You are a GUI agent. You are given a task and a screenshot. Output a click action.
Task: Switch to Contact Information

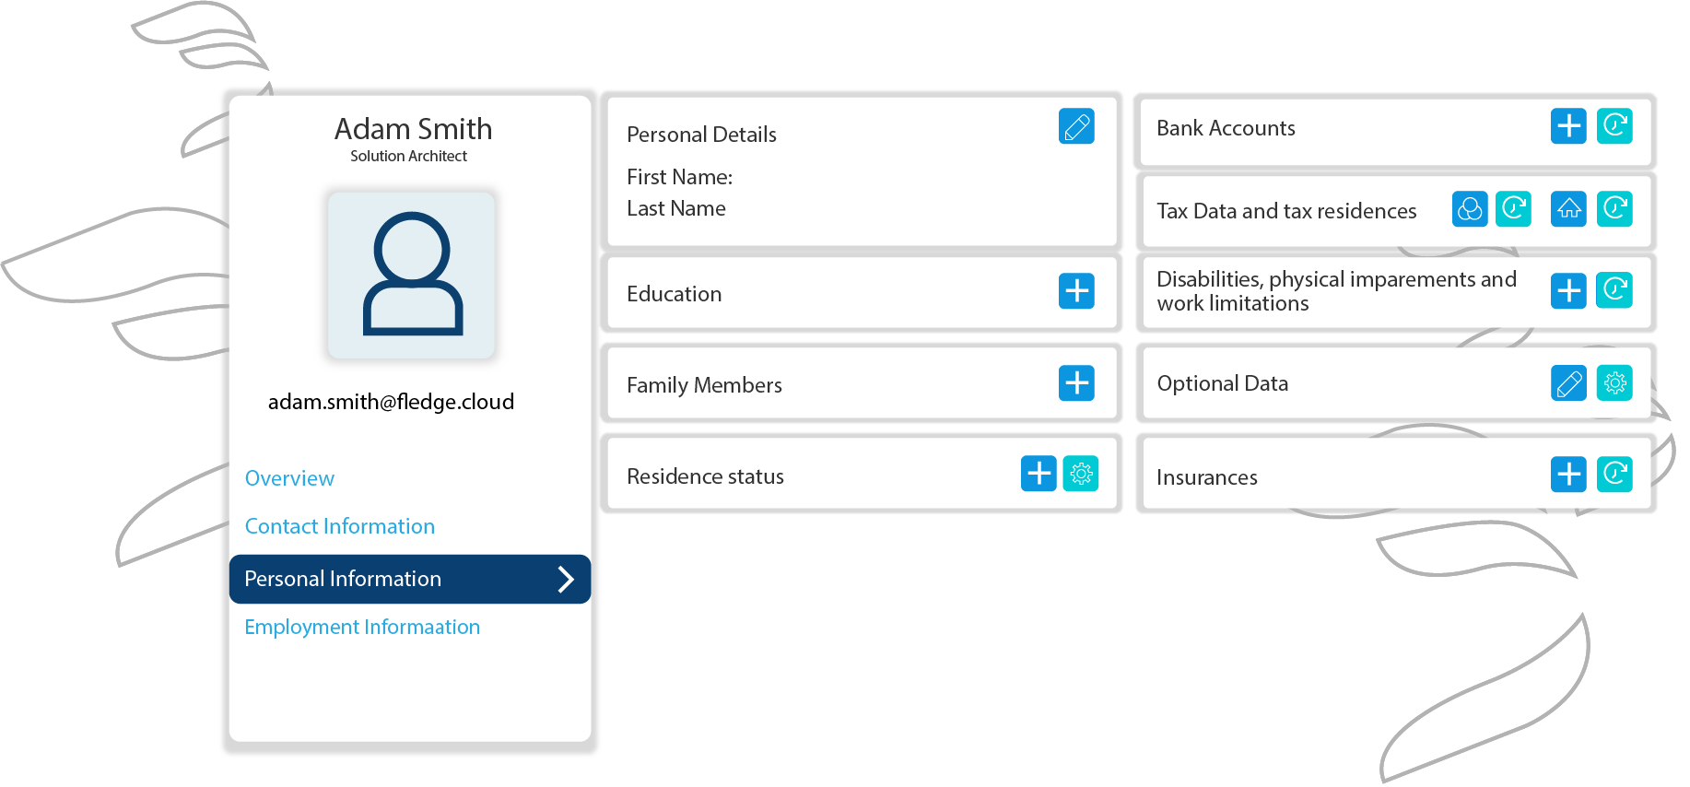coord(340,526)
